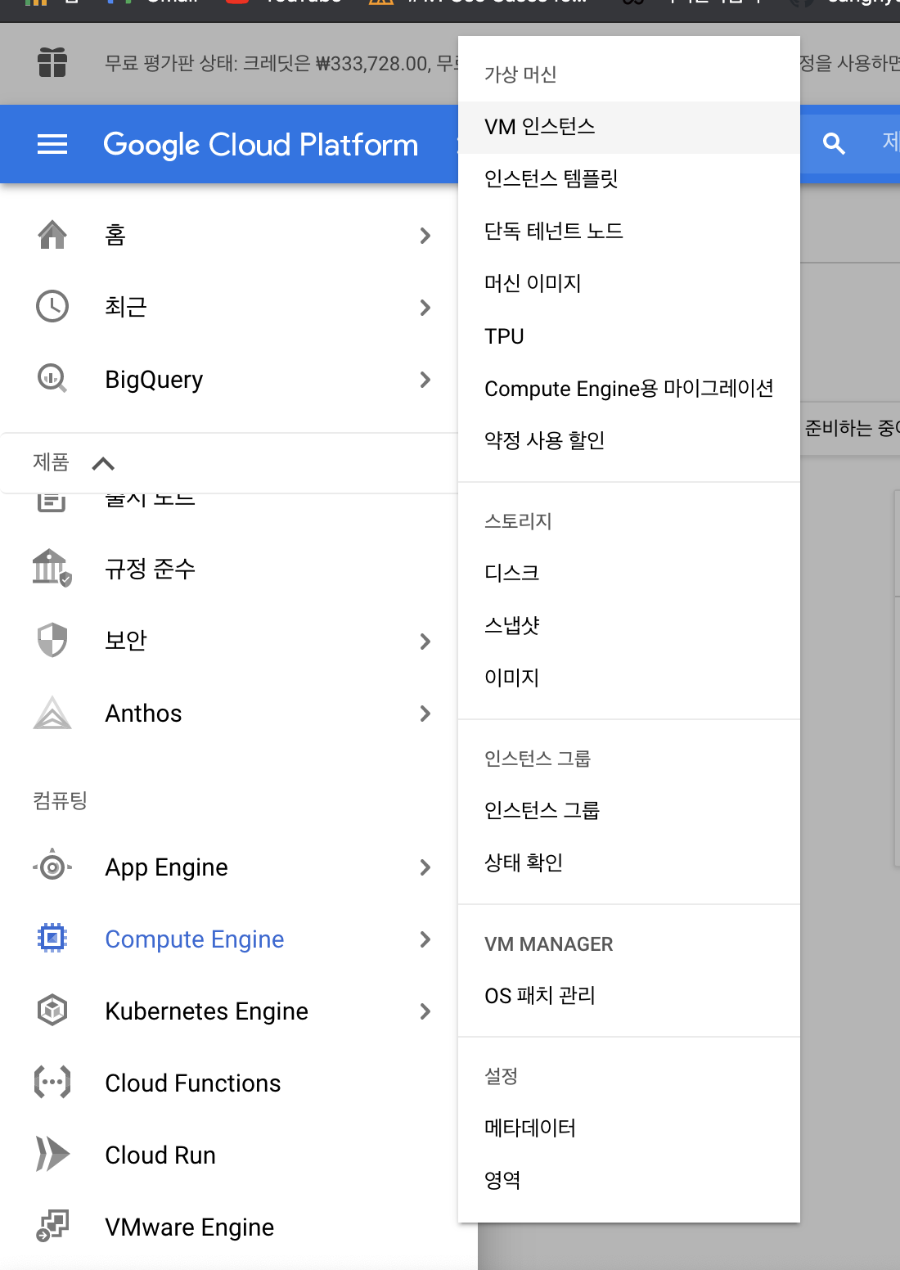Collapse the 제품 section arrow

103,464
